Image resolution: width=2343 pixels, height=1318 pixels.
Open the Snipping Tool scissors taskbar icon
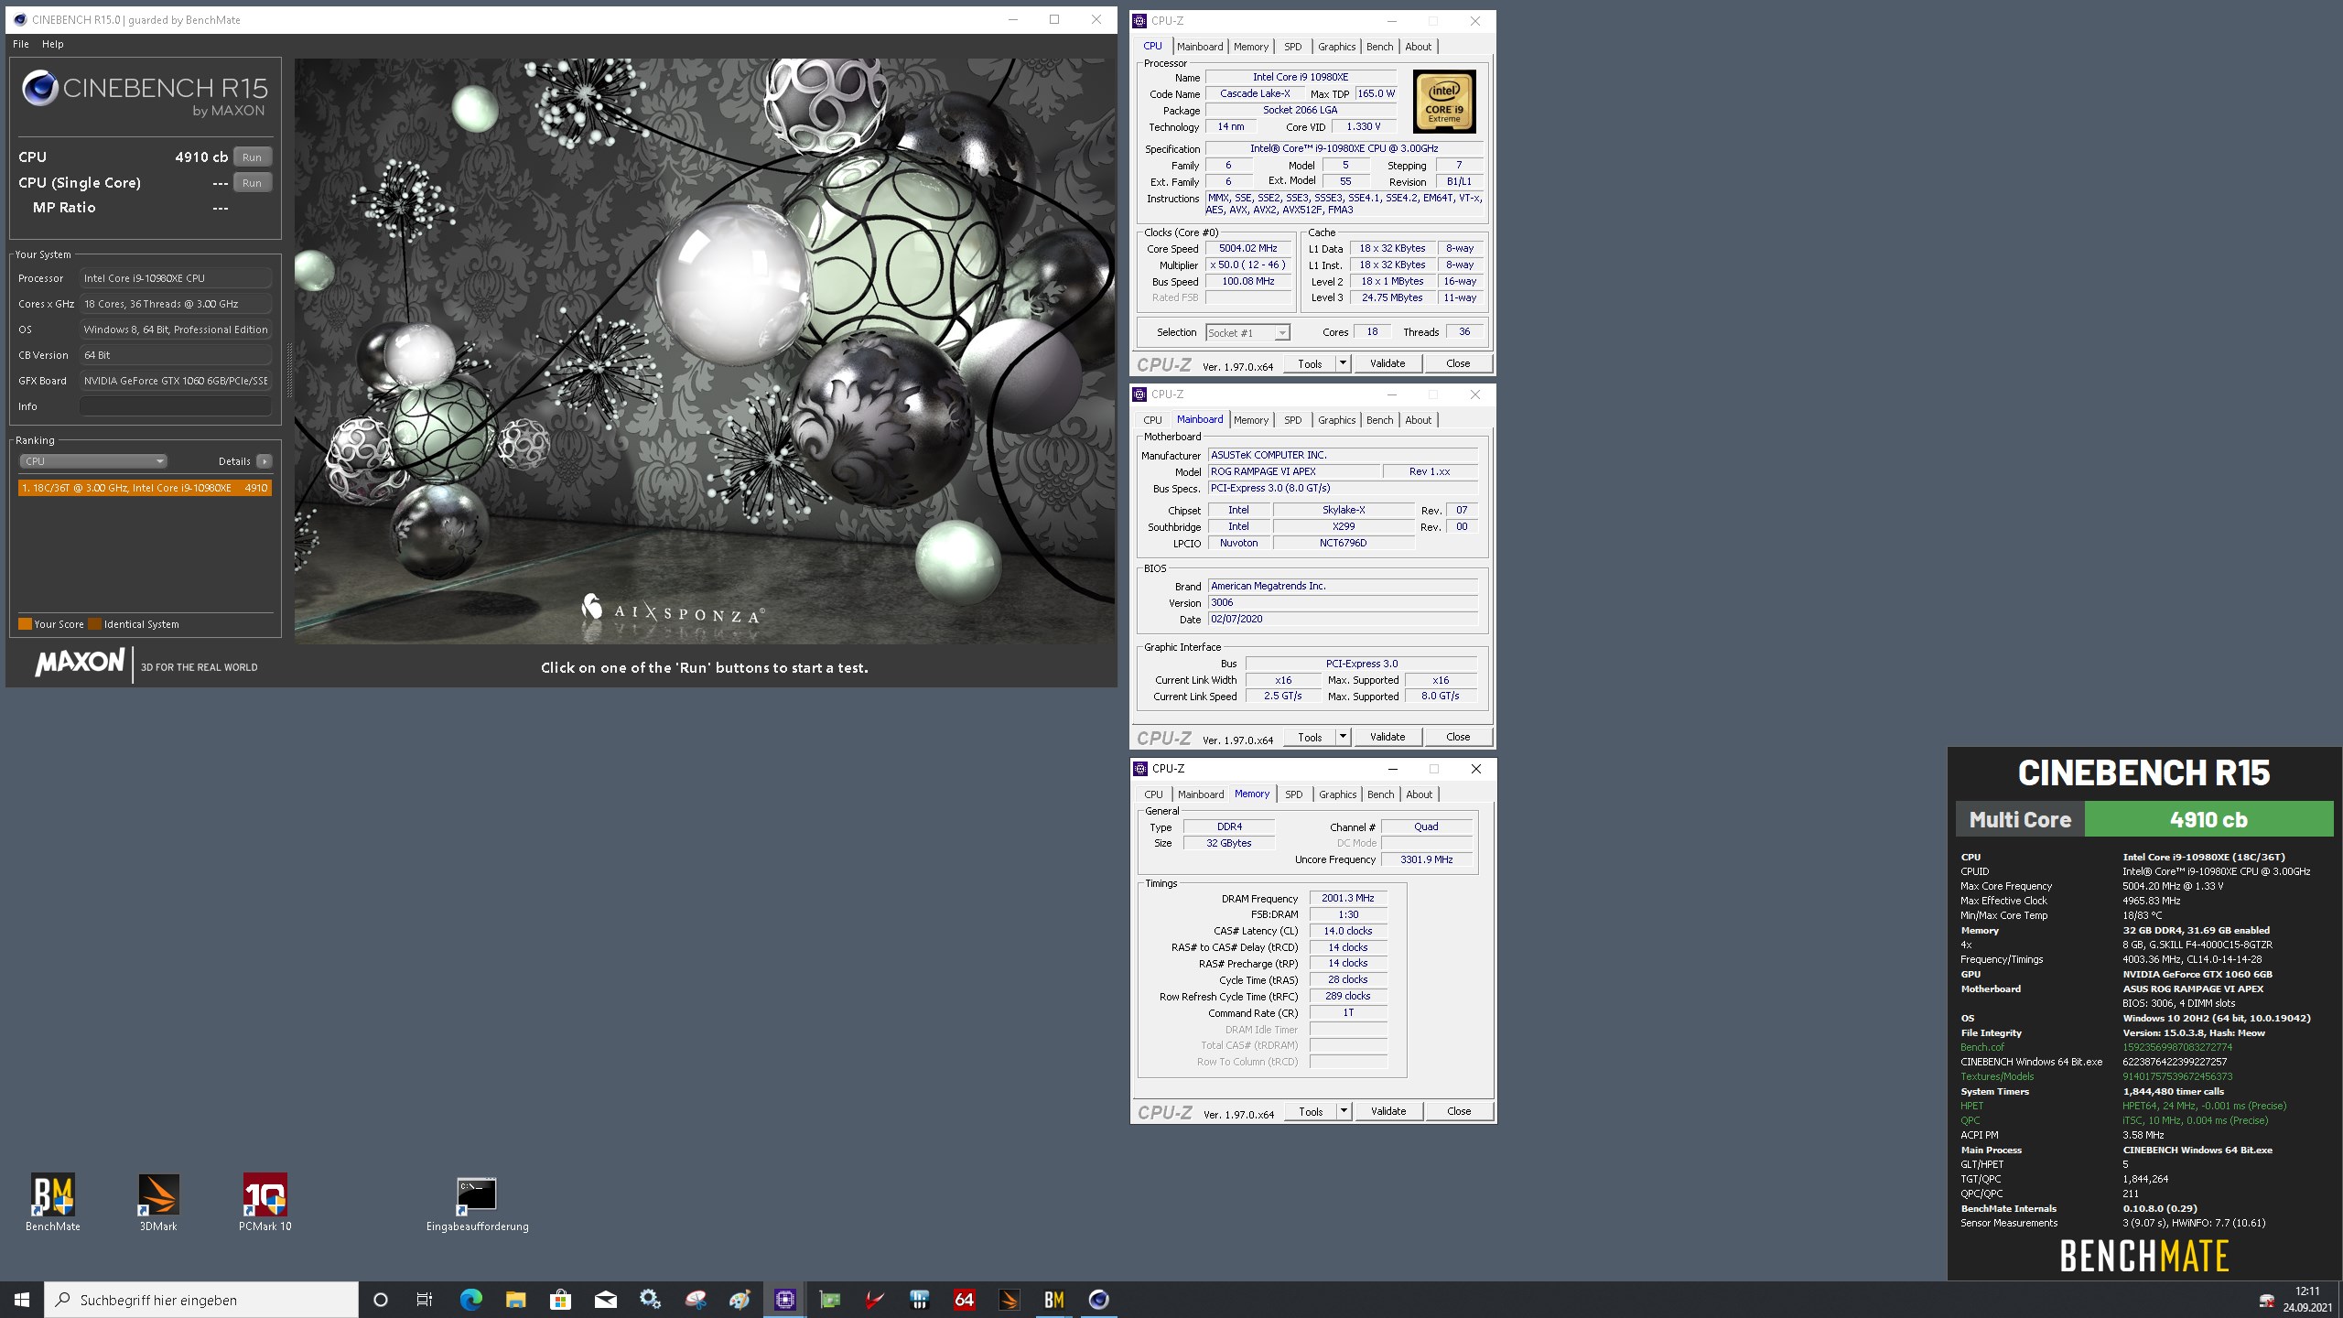695,1300
